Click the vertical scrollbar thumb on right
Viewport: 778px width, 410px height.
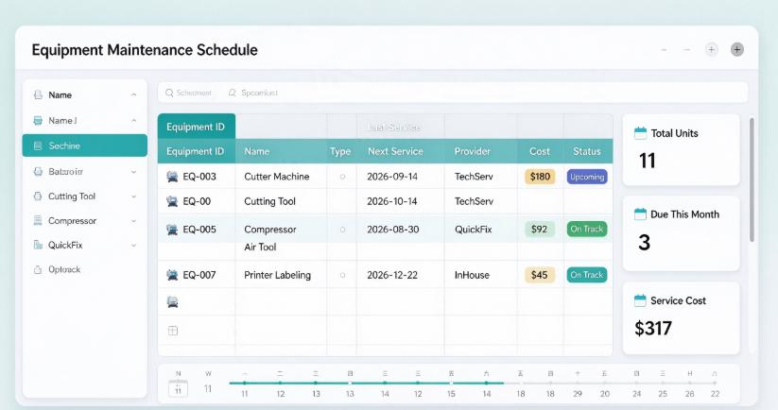point(752,179)
